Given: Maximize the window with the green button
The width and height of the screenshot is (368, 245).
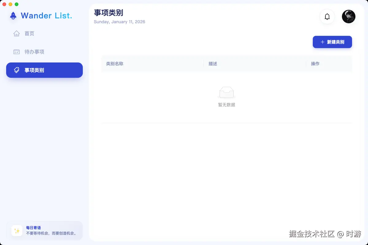Looking at the screenshot, I should pyautogui.click(x=17, y=4).
